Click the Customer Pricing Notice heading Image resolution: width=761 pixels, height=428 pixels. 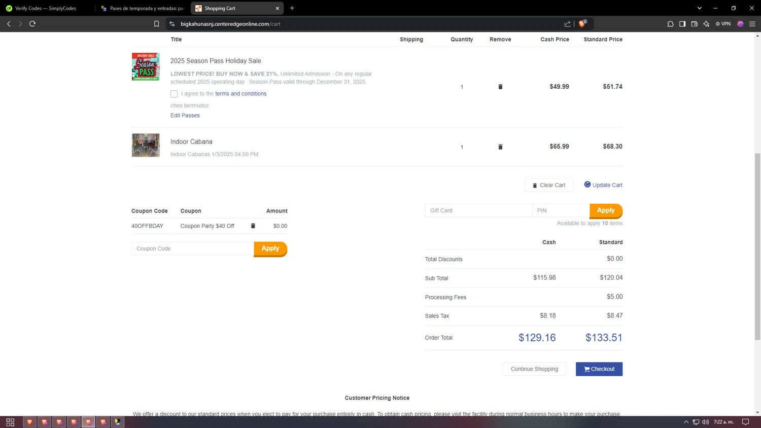coord(377,398)
